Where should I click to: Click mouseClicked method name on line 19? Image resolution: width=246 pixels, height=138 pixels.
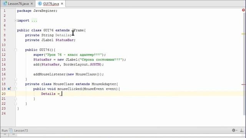[x=70, y=89]
